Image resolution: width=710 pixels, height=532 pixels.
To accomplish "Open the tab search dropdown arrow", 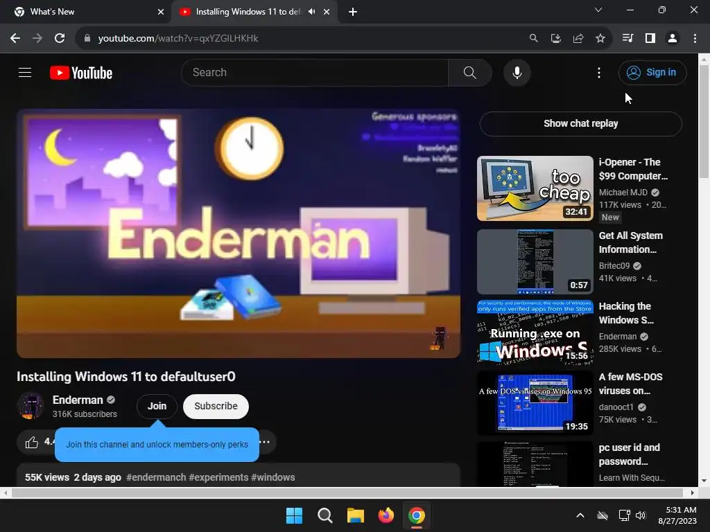I will [x=598, y=10].
